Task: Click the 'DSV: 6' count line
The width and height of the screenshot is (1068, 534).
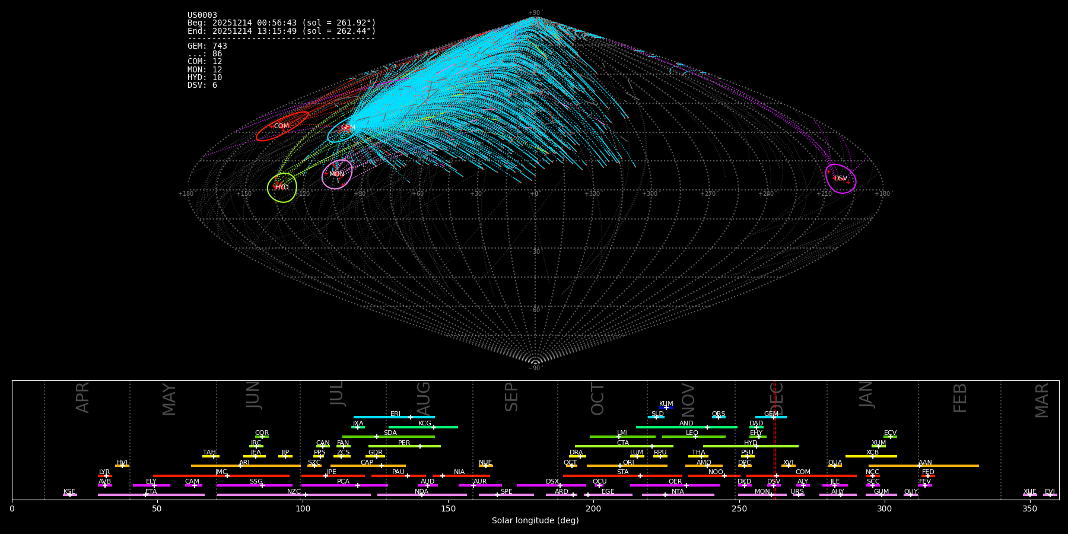Action: point(202,85)
